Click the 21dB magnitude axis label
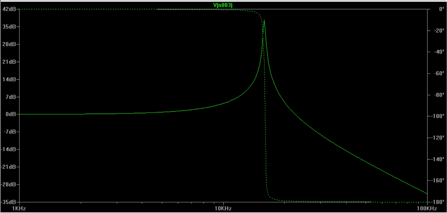Viewport: 447px width, 213px height. (x=9, y=62)
